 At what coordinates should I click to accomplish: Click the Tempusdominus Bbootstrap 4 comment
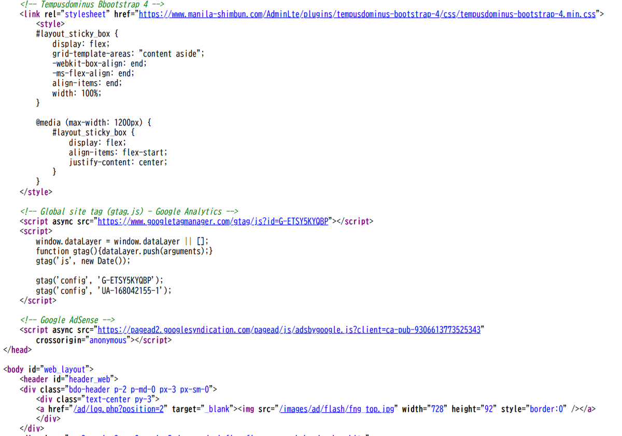pos(92,4)
